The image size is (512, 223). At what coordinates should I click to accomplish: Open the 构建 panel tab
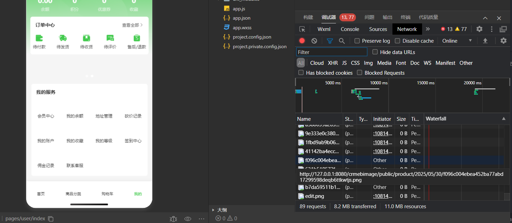[x=308, y=17]
